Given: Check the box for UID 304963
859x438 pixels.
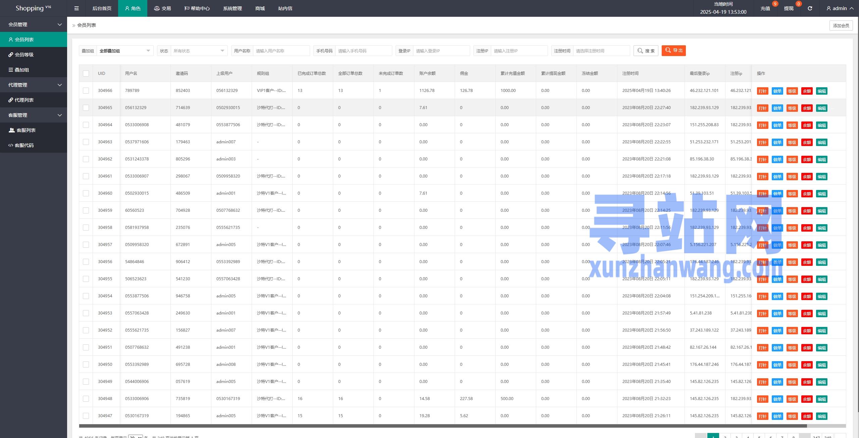Looking at the screenshot, I should (x=86, y=142).
